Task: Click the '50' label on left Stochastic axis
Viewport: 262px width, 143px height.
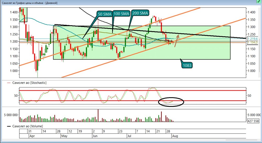Action: click(x=16, y=96)
